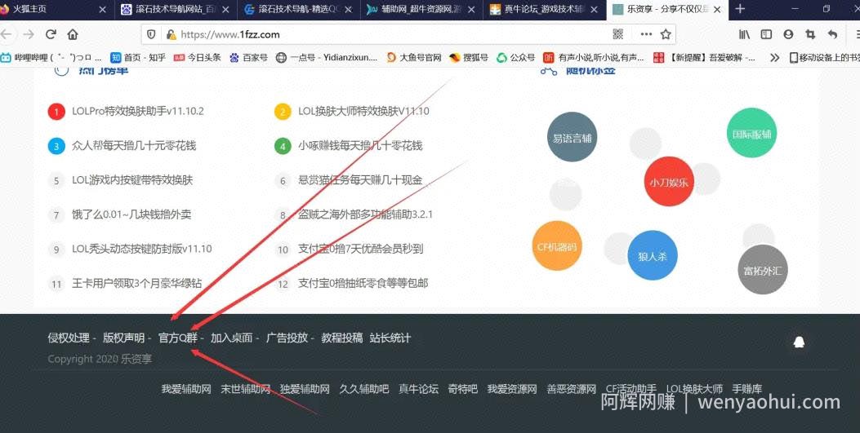Screen dimensions: 860x433
Task: Open the 搜狐号 bookmark
Action: (x=469, y=57)
